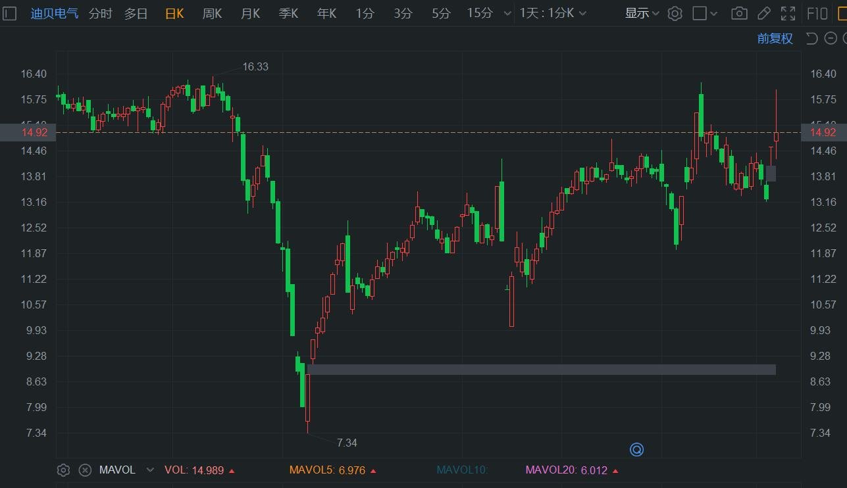Expand the MAVOL indicator selector arrow
This screenshot has width=847, height=488.
tap(150, 470)
